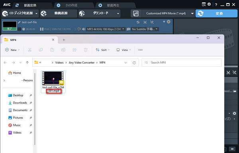The image size is (239, 153).
Task: Click the Up arrow in Explorer navigation
Action: pyautogui.click(x=27, y=63)
